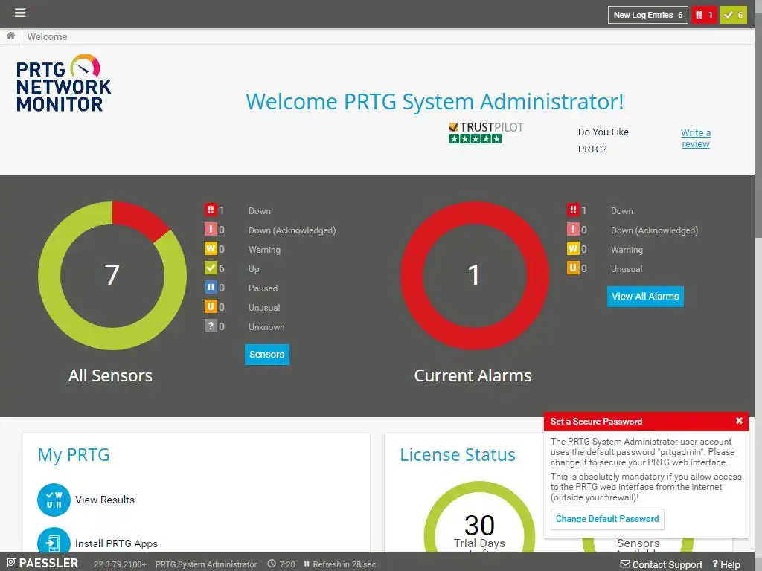Click red Down alarms counter in header
The image size is (762, 571).
coord(704,15)
